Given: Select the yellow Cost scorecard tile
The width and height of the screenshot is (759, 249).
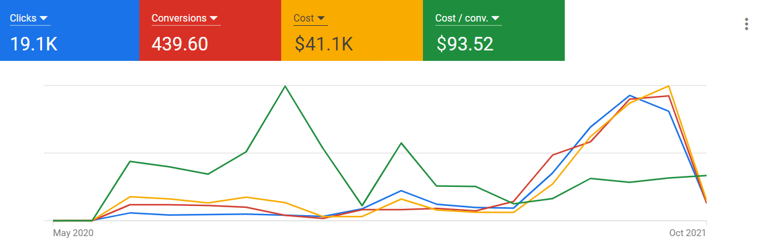Looking at the screenshot, I should (x=352, y=30).
